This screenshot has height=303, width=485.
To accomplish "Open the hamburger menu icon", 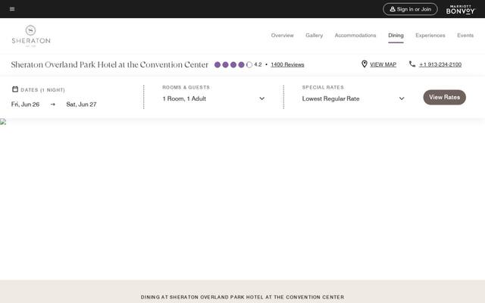I will click(x=12, y=9).
